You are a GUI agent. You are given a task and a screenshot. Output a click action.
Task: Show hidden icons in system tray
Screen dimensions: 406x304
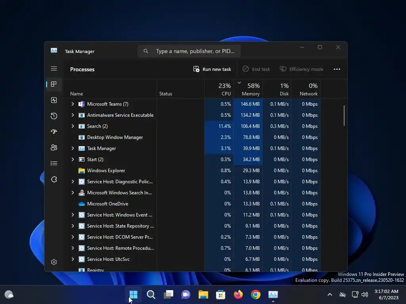click(329, 294)
